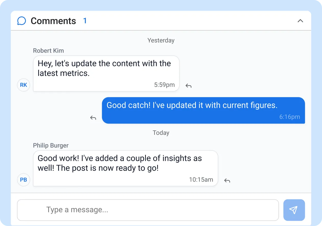The width and height of the screenshot is (322, 226).
Task: Click Robert Kim's name above his comment
Action: tap(48, 51)
